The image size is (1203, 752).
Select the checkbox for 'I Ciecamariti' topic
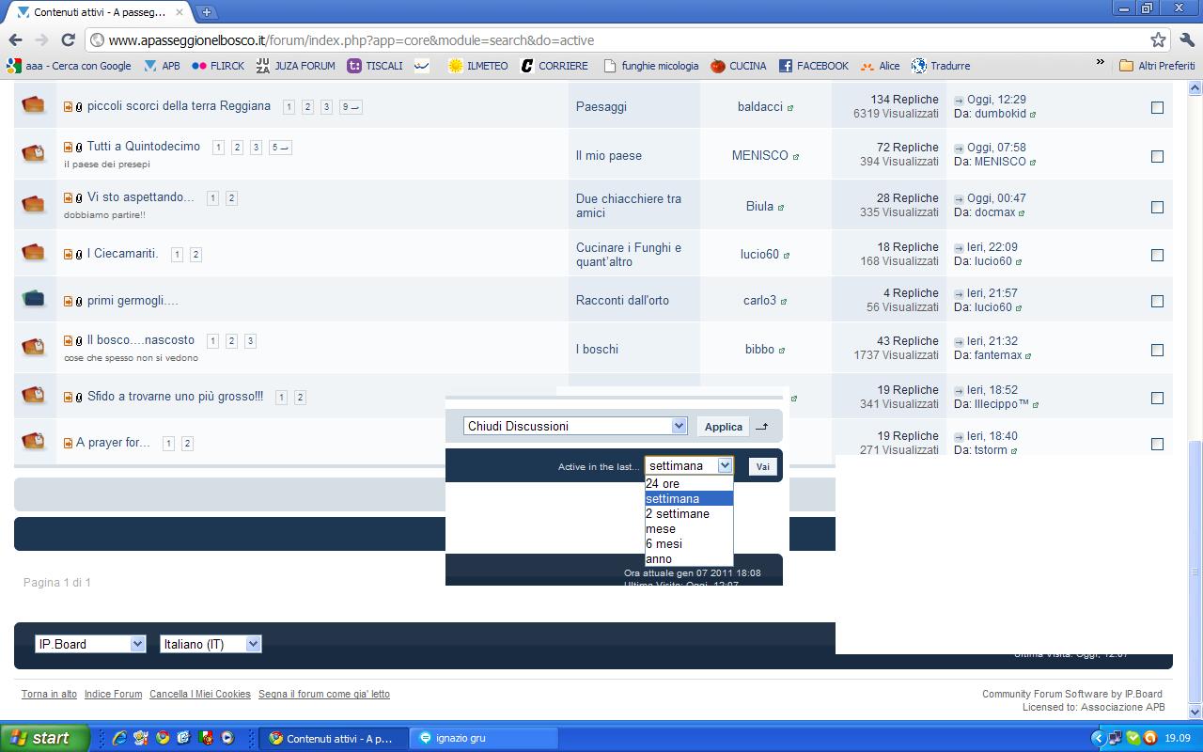[1157, 255]
